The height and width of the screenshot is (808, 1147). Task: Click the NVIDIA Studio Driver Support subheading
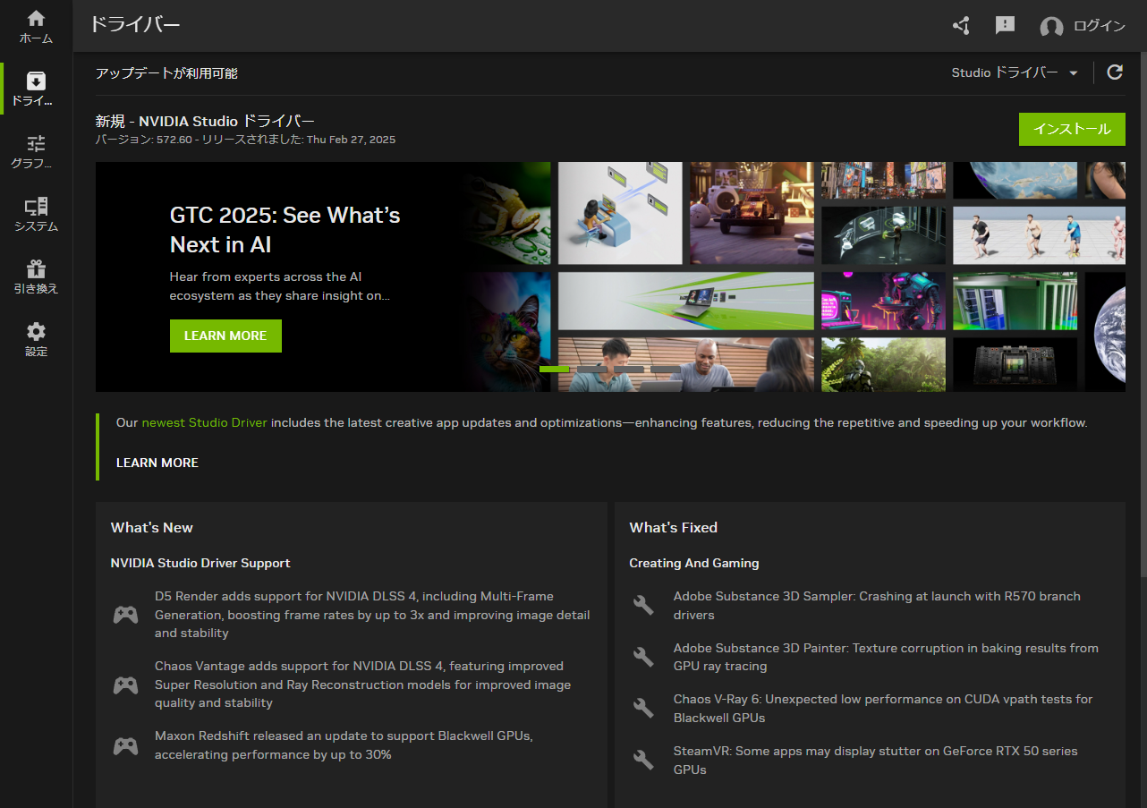click(200, 563)
